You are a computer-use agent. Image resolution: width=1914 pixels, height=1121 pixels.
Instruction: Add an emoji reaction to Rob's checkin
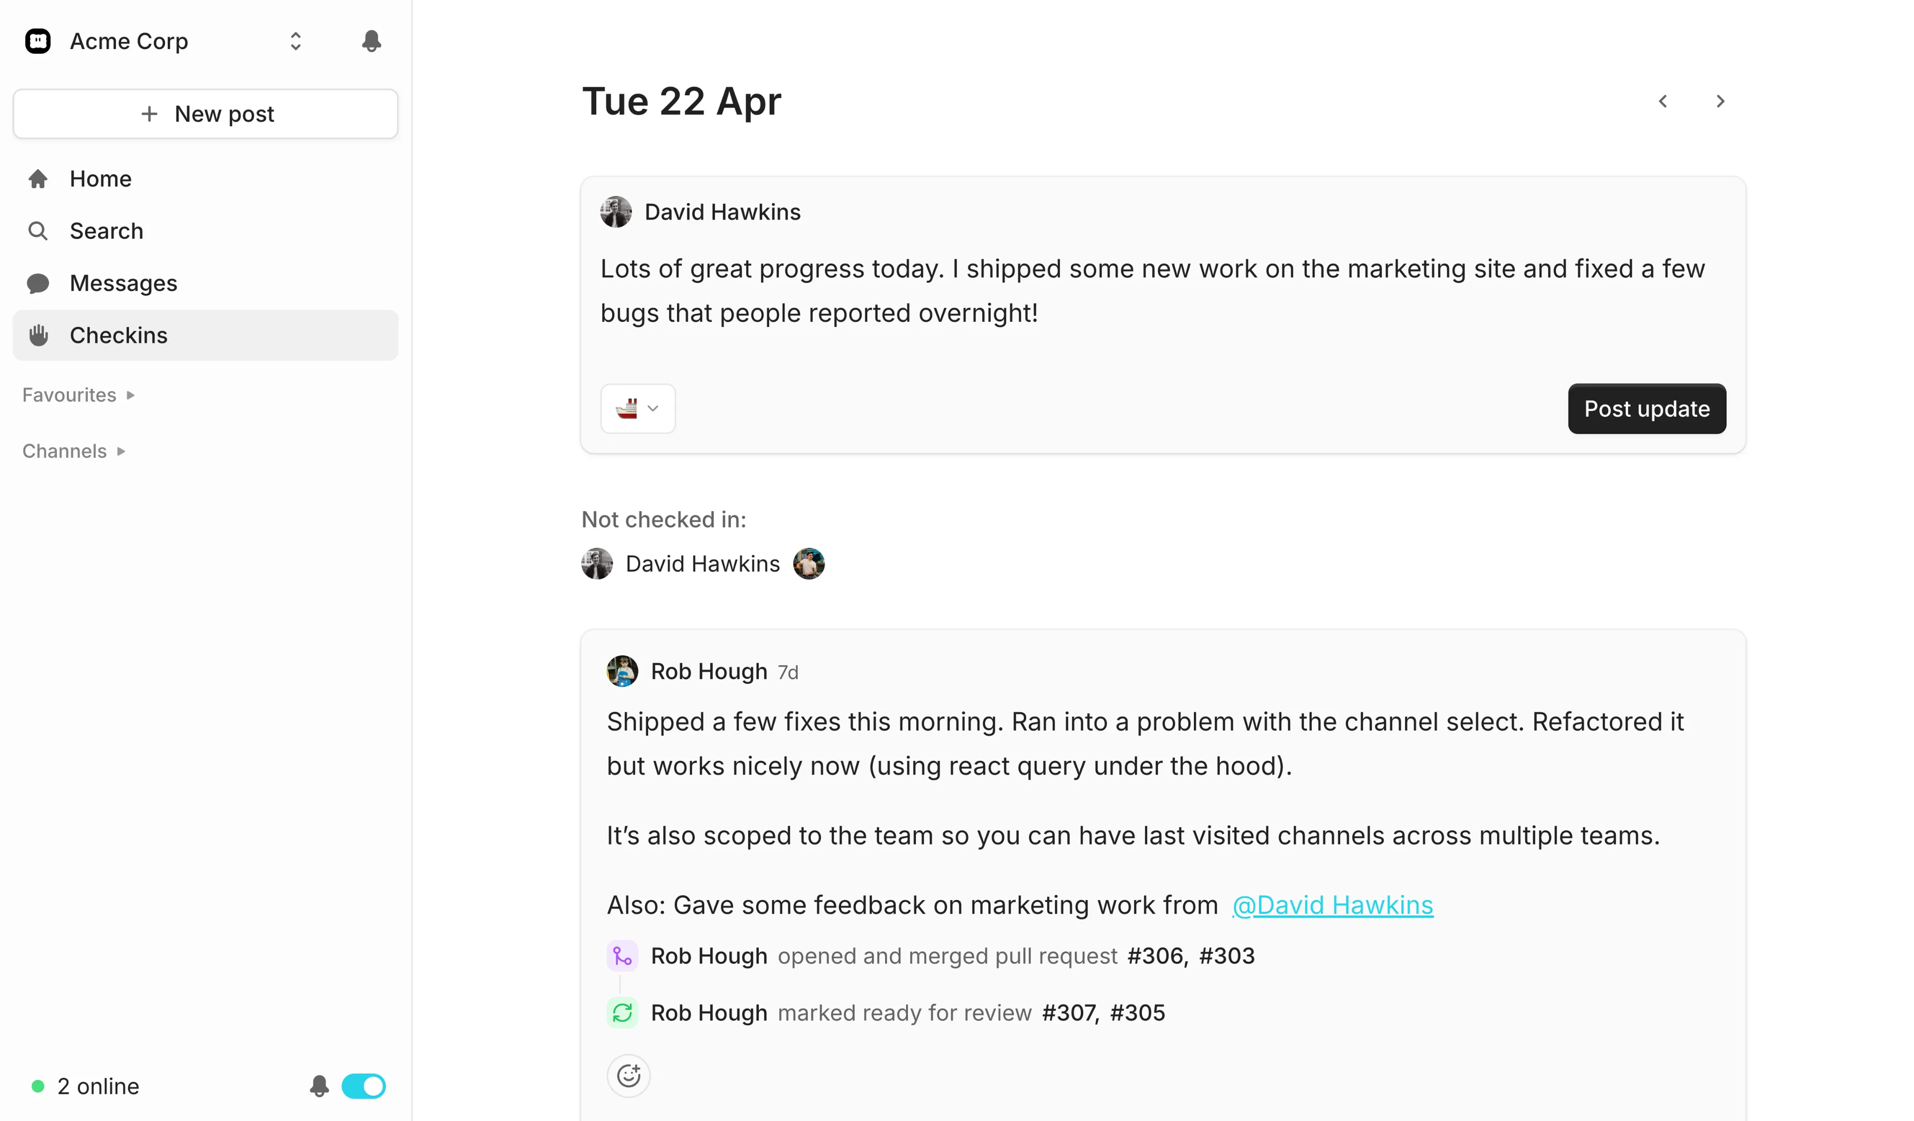pos(628,1076)
